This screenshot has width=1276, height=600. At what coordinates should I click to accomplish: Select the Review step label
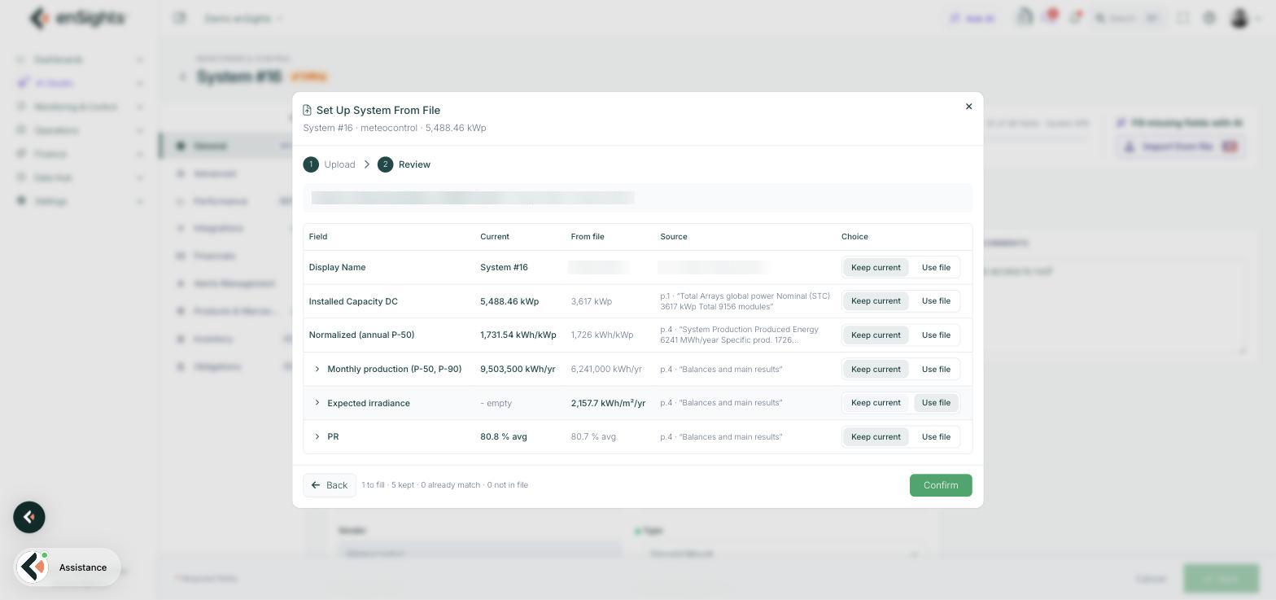(x=414, y=164)
